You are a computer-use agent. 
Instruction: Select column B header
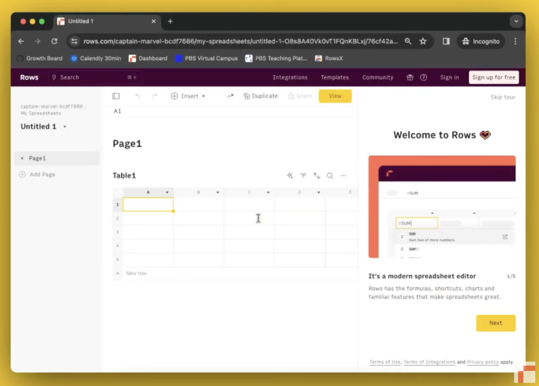(199, 192)
